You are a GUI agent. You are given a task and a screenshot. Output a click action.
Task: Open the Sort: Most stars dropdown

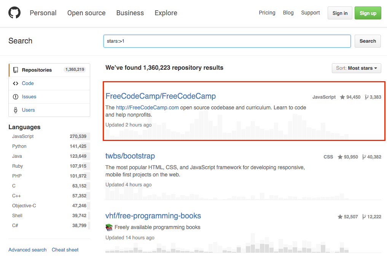tap(356, 68)
